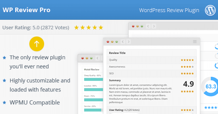The height and width of the screenshot is (114, 218).
Task: Click the Review Title heading
Action: tap(117, 53)
